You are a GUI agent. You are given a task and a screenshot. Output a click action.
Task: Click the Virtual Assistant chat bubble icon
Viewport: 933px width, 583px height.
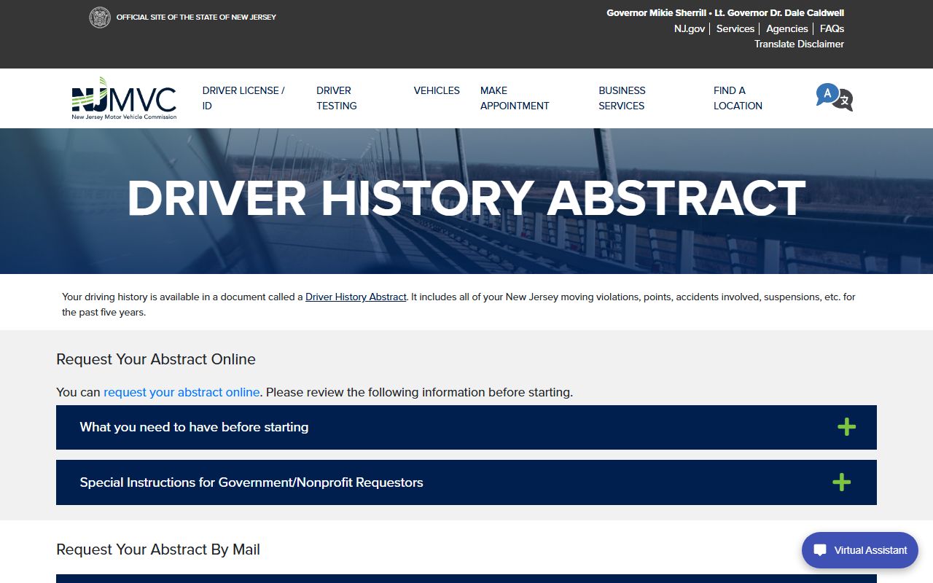tap(820, 550)
